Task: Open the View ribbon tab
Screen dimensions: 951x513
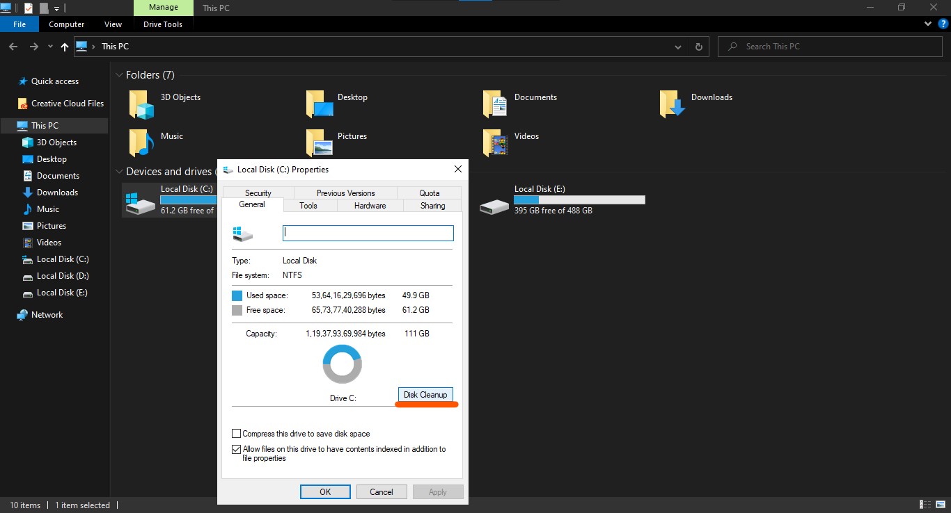Action: (x=113, y=24)
